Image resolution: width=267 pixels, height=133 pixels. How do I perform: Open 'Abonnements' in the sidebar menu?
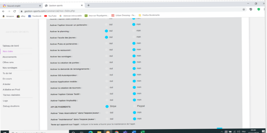(10, 57)
